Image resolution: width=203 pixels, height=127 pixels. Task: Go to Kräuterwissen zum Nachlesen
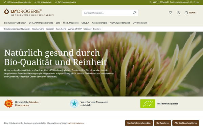tap(17, 29)
